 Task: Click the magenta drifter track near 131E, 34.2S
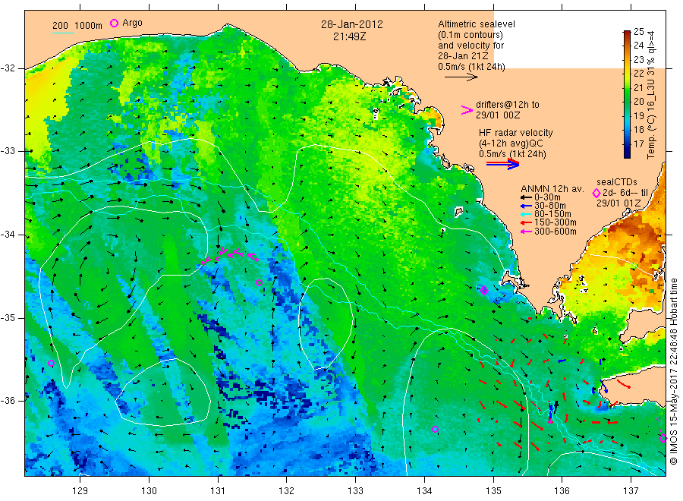point(231,255)
